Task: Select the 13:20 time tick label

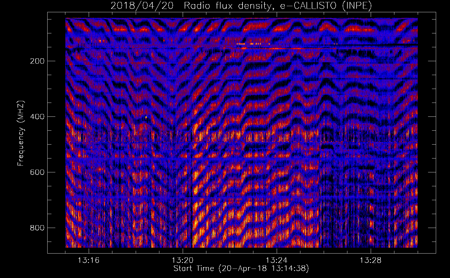Action: pyautogui.click(x=182, y=260)
